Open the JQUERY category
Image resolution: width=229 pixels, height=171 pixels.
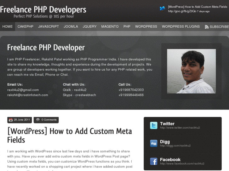click(89, 26)
